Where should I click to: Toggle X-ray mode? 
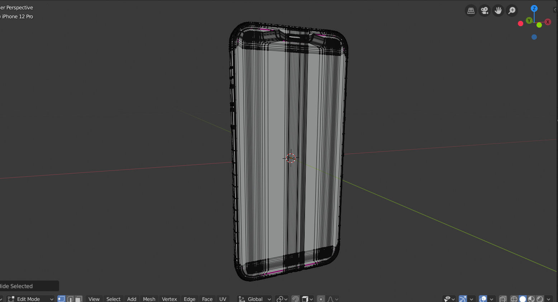(x=503, y=299)
